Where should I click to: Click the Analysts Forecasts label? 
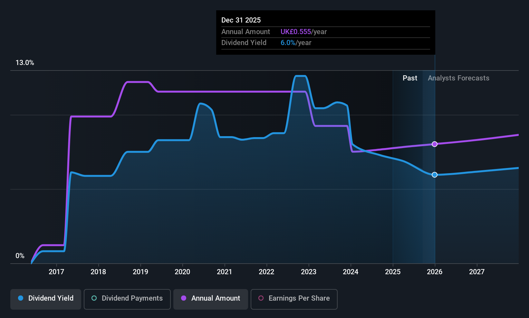coord(458,78)
